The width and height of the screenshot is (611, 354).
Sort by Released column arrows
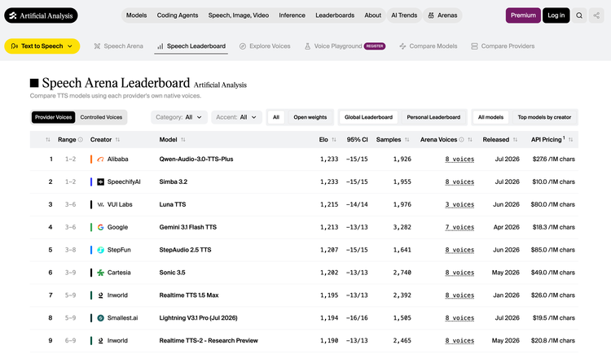515,139
